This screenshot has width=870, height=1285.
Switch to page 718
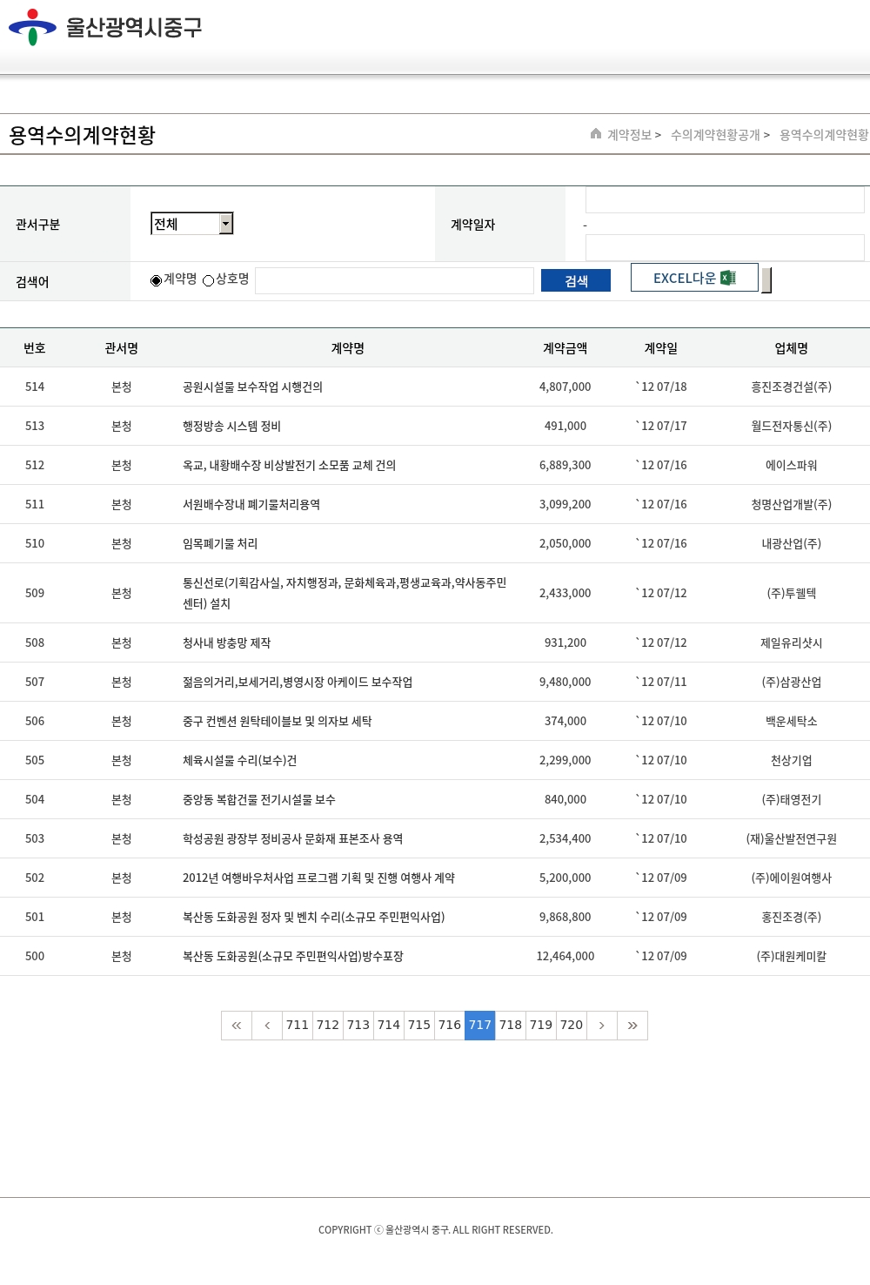pyautogui.click(x=511, y=1026)
